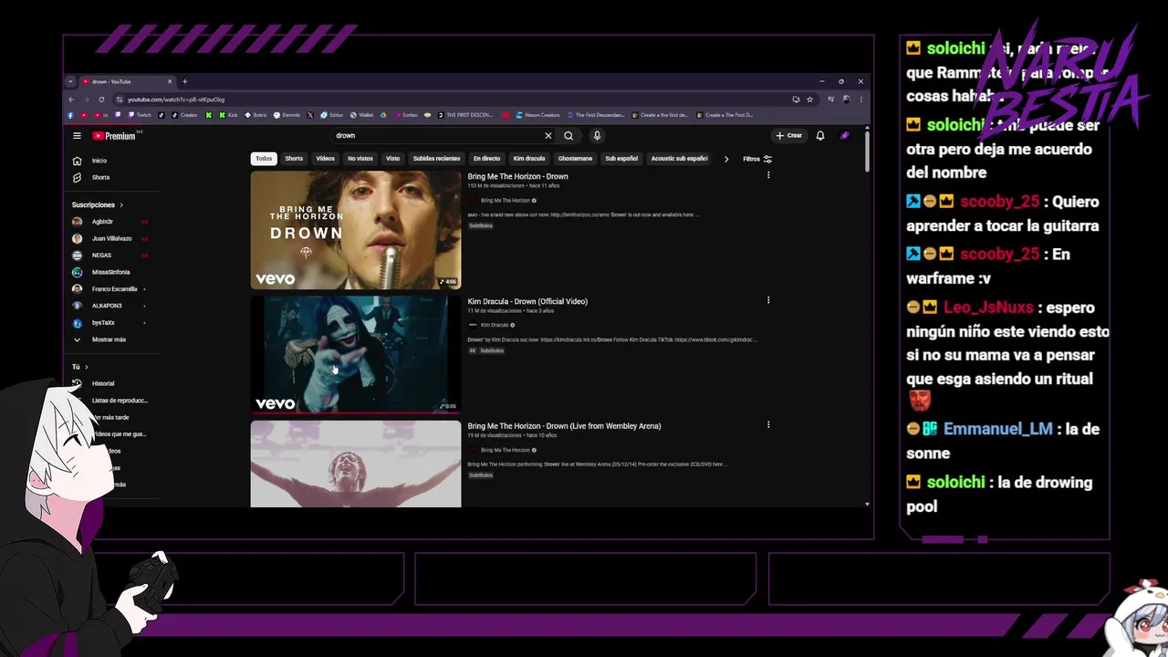Viewport: 1168px width, 657px height.
Task: Open new browser tab with plus button
Action: point(184,81)
